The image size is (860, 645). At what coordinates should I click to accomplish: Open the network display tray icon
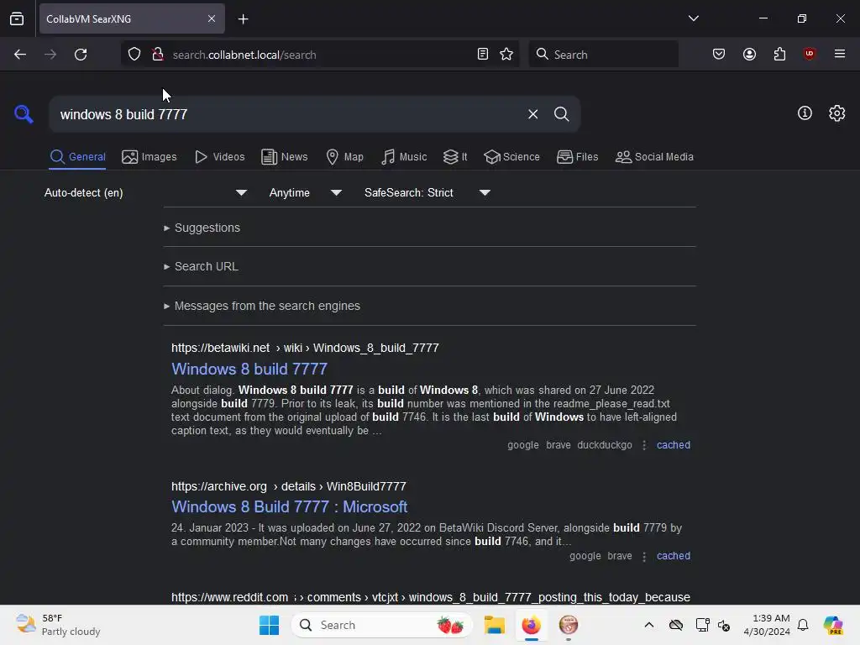[702, 625]
